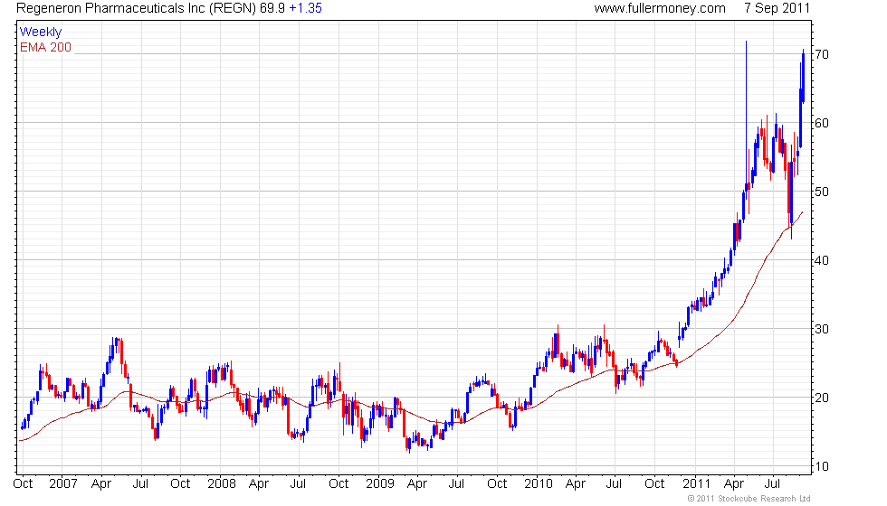
Task: Click the last price value '69.9'
Action: (x=272, y=8)
